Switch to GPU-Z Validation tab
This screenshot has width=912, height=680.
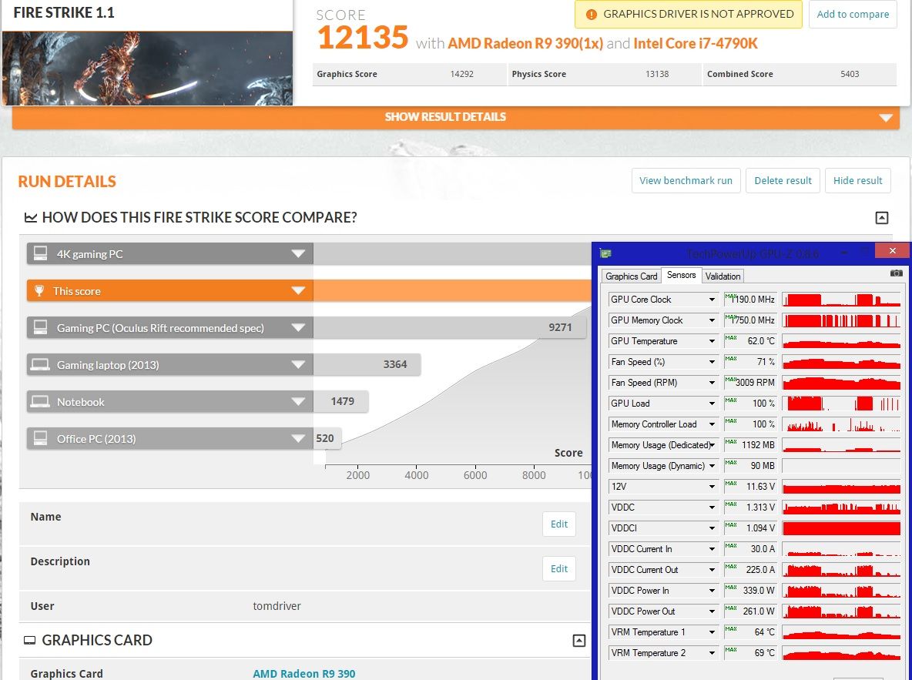tap(723, 276)
